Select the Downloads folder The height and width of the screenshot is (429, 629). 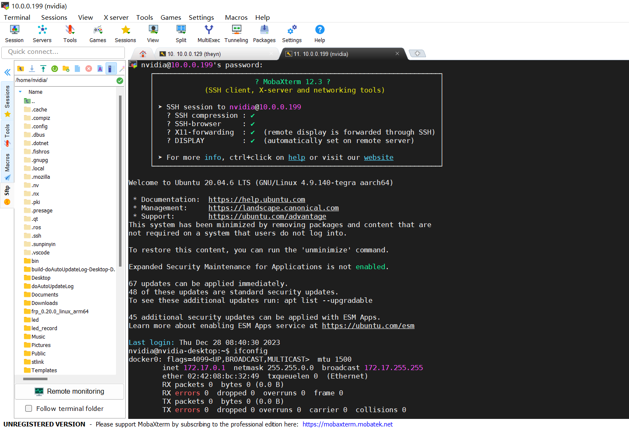tap(41, 303)
